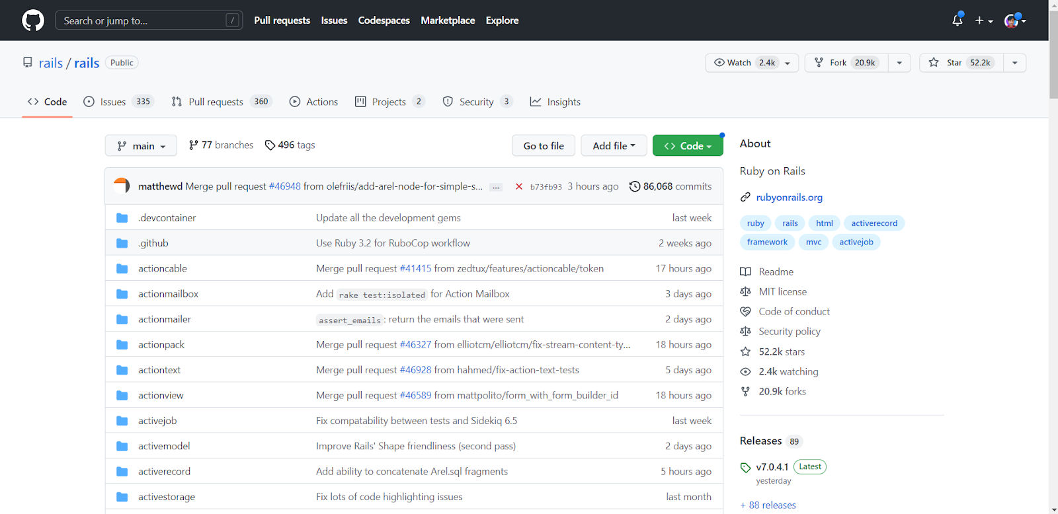Switch to the Issues tab
Image resolution: width=1058 pixels, height=514 pixels.
click(119, 102)
